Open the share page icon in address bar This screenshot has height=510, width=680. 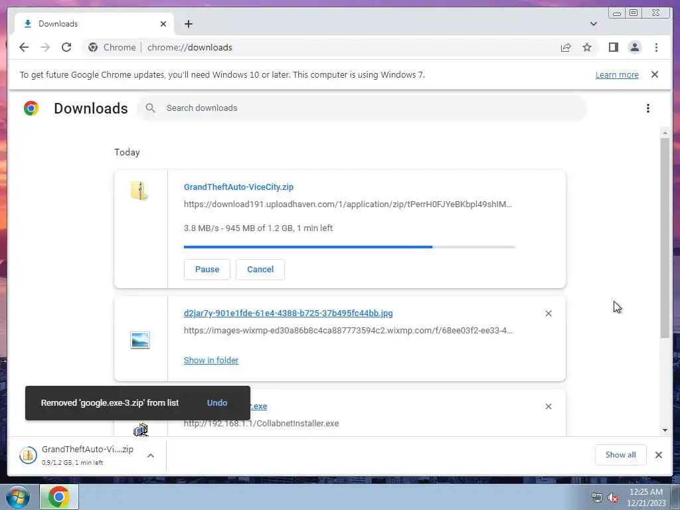pyautogui.click(x=566, y=47)
